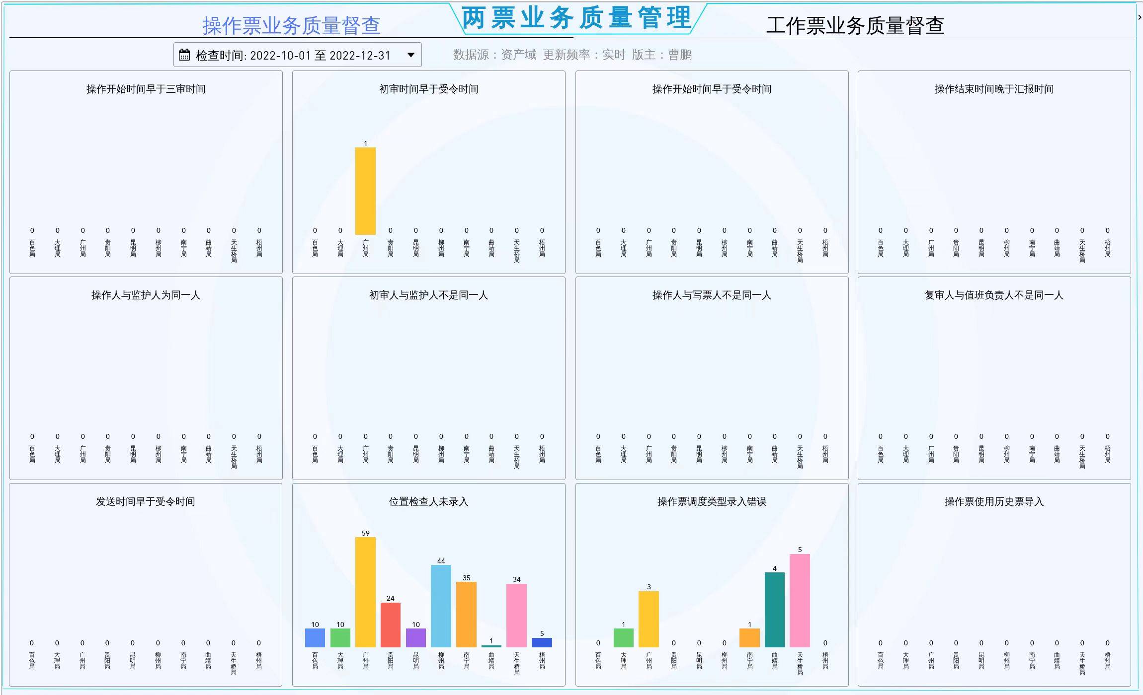The width and height of the screenshot is (1143, 695).
Task: Click the 两票业务质量管理 center title
Action: point(576,18)
